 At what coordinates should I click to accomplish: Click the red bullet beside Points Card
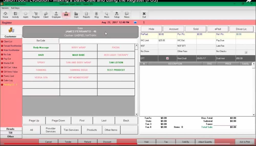pos(2,76)
